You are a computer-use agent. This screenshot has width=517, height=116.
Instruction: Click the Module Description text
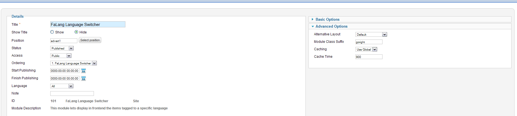[109, 108]
